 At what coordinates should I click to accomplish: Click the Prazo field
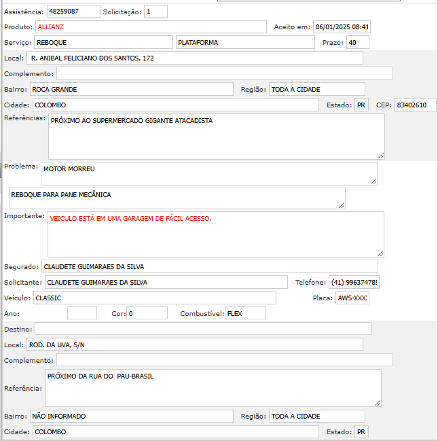coord(357,42)
